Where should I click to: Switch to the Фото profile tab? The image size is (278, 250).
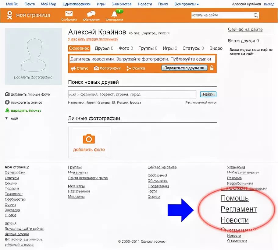[126, 48]
